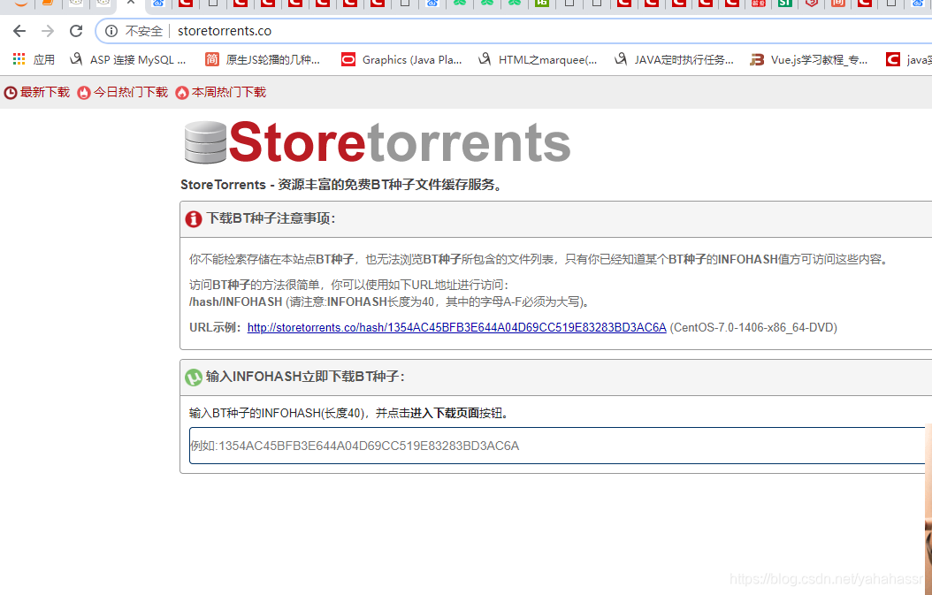This screenshot has width=932, height=595.
Task: Go to 今日热门下载 page
Action: click(122, 92)
